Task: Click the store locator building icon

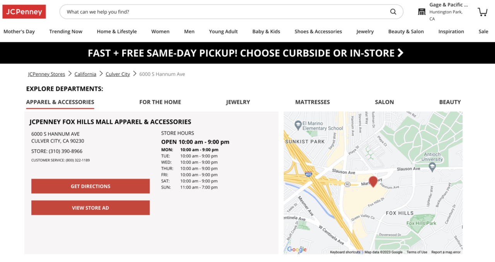Action: click(x=422, y=12)
